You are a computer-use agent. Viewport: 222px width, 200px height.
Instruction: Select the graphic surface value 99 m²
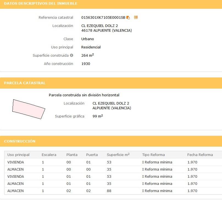click(98, 116)
